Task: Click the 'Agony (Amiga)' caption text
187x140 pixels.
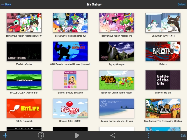Action: tap(117, 64)
